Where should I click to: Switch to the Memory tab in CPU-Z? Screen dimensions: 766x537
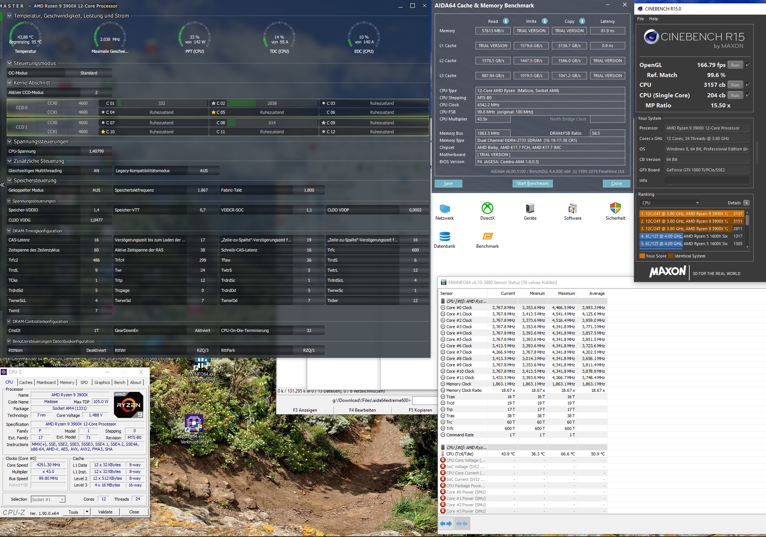[x=67, y=382]
